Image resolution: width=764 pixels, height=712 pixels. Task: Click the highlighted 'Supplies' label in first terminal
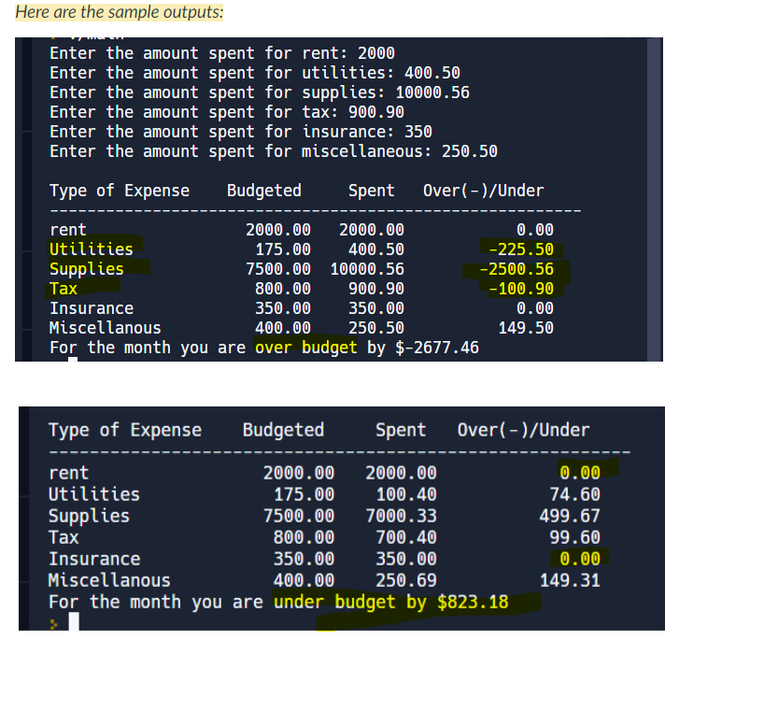[87, 269]
